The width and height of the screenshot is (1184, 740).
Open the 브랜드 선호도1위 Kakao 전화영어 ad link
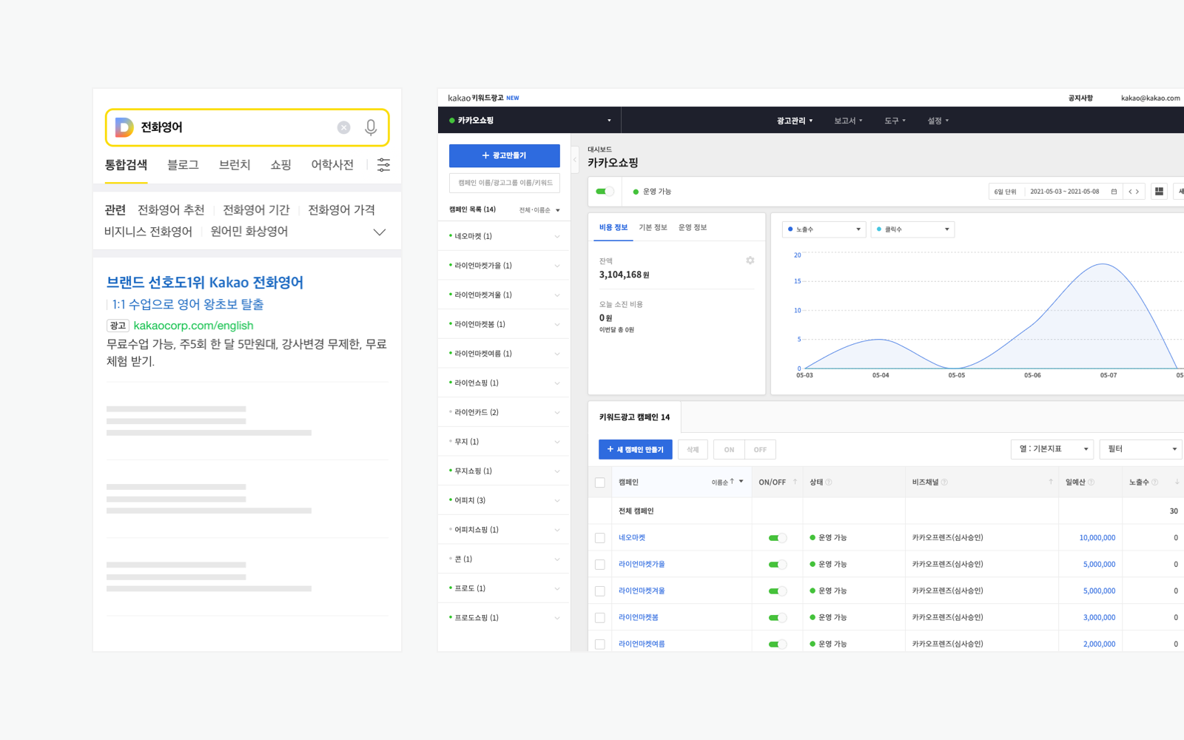click(x=205, y=283)
